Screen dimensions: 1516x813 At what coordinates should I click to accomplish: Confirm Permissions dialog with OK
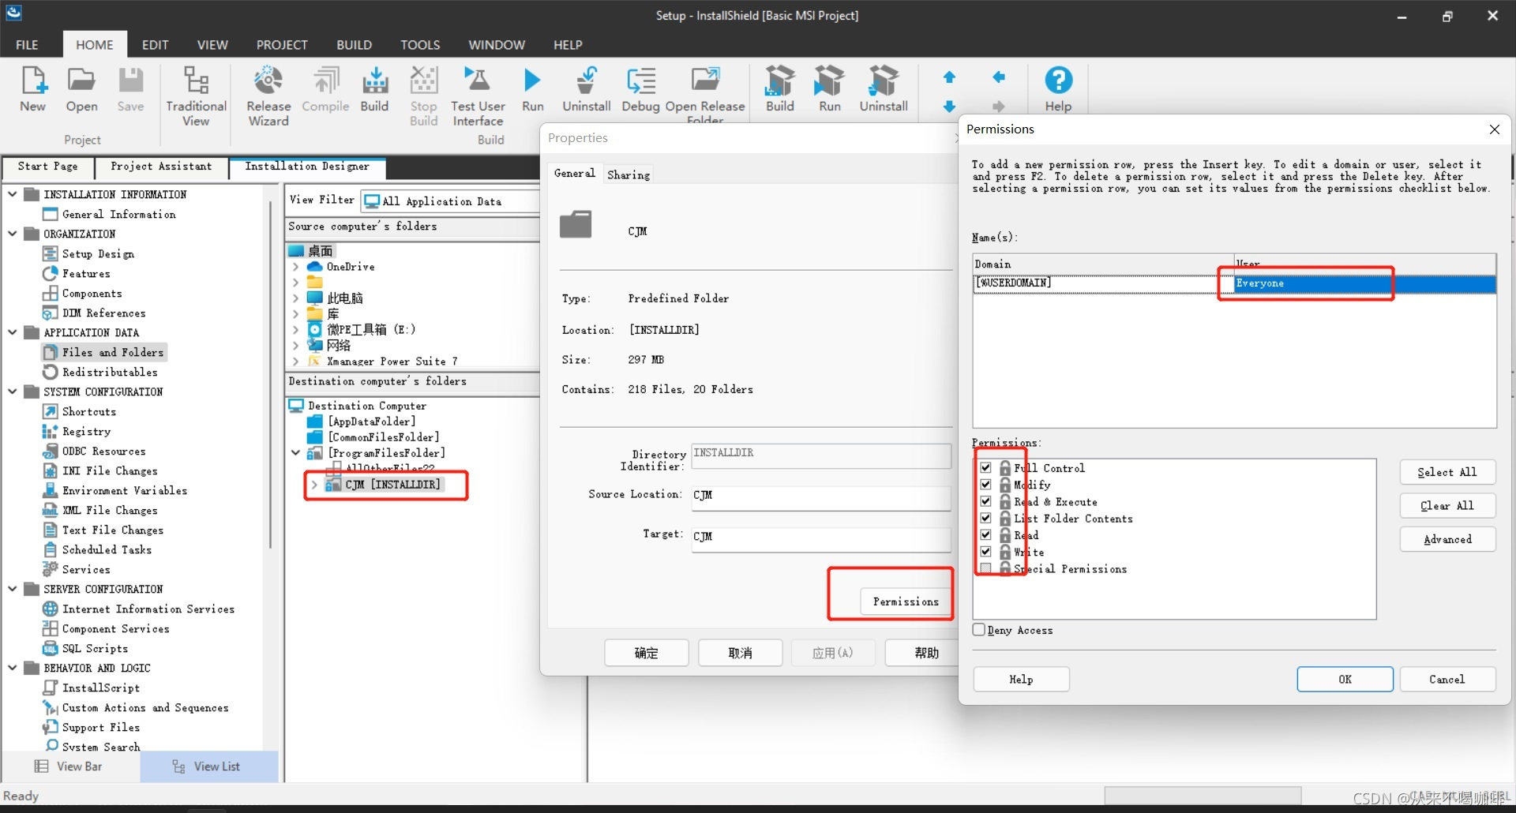[1345, 679]
